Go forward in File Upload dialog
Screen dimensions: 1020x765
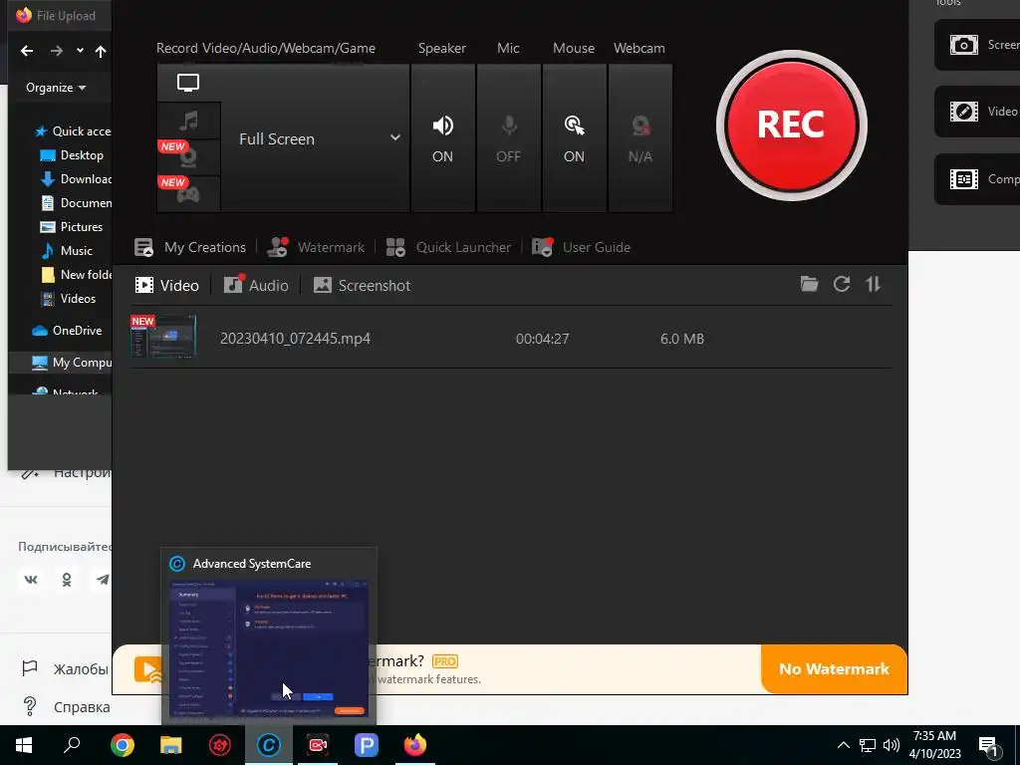click(x=57, y=51)
